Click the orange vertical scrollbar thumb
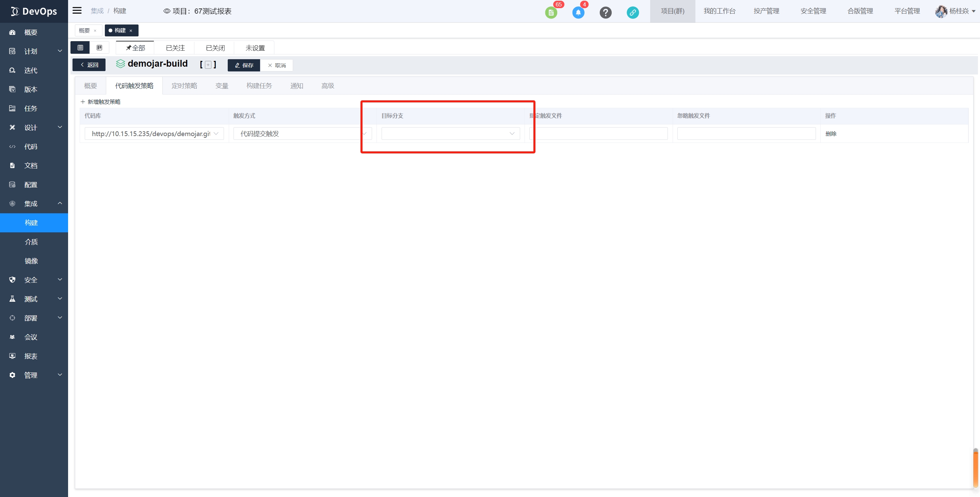Screen dimensions: 980x497 pos(976,468)
